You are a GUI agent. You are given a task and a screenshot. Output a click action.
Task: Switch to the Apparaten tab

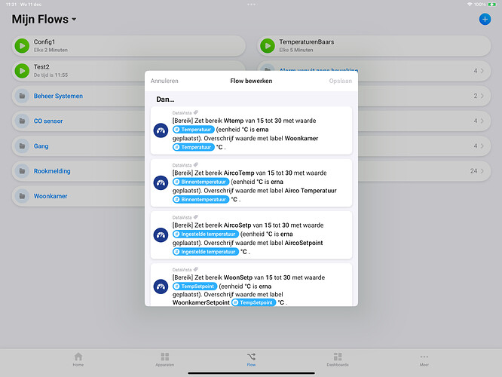164,360
